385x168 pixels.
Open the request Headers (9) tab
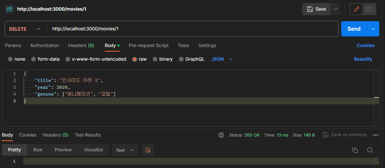[81, 46]
